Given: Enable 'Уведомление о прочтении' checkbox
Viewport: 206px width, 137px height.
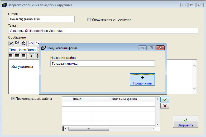Looking at the screenshot, I should pos(89,20).
